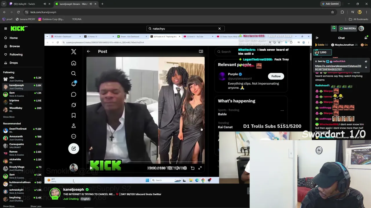371x208 pixels.
Task: Open the Chrome profile avatar
Action: pos(360,12)
